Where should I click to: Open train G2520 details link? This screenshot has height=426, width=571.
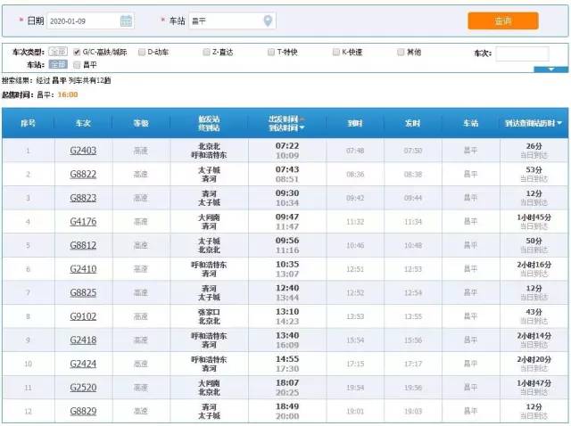click(83, 388)
